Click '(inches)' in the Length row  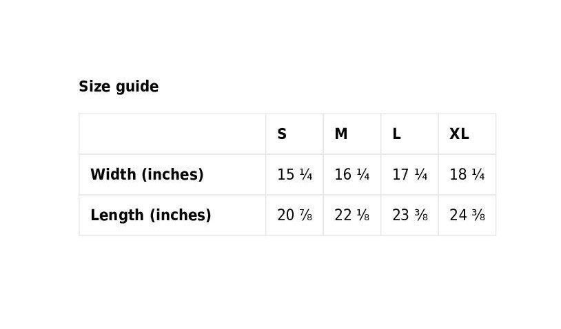tap(181, 215)
